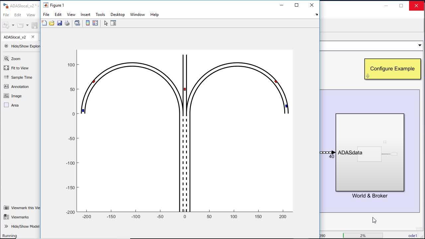This screenshot has height=239, width=425.
Task: Open the Tools menu in Figure 1
Action: (x=100, y=15)
